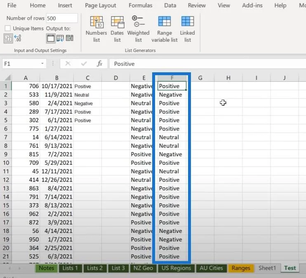This screenshot has width=306, height=278.
Task: Click into the formula bar showing Positive
Action: point(208,64)
